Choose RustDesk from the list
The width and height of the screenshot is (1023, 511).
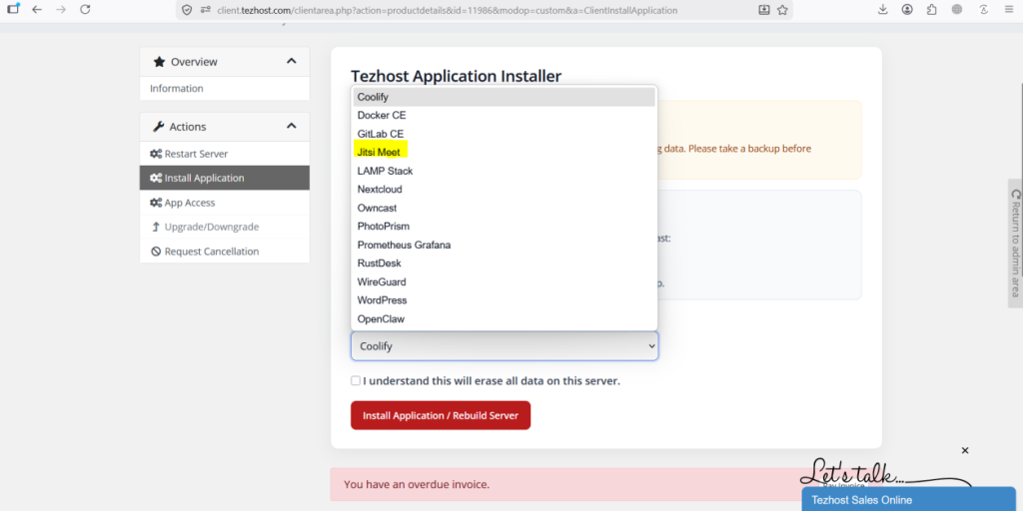505,263
